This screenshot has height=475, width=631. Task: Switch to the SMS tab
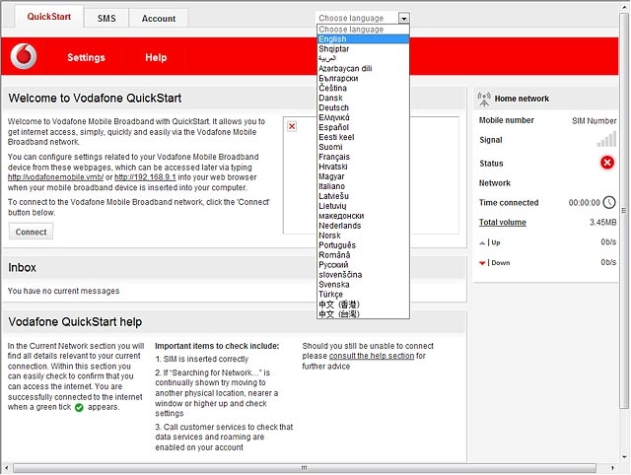(106, 19)
